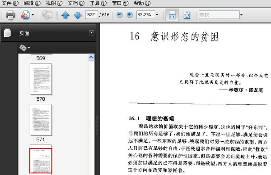Open the gear options menu in pages panel

pyautogui.click(x=24, y=48)
